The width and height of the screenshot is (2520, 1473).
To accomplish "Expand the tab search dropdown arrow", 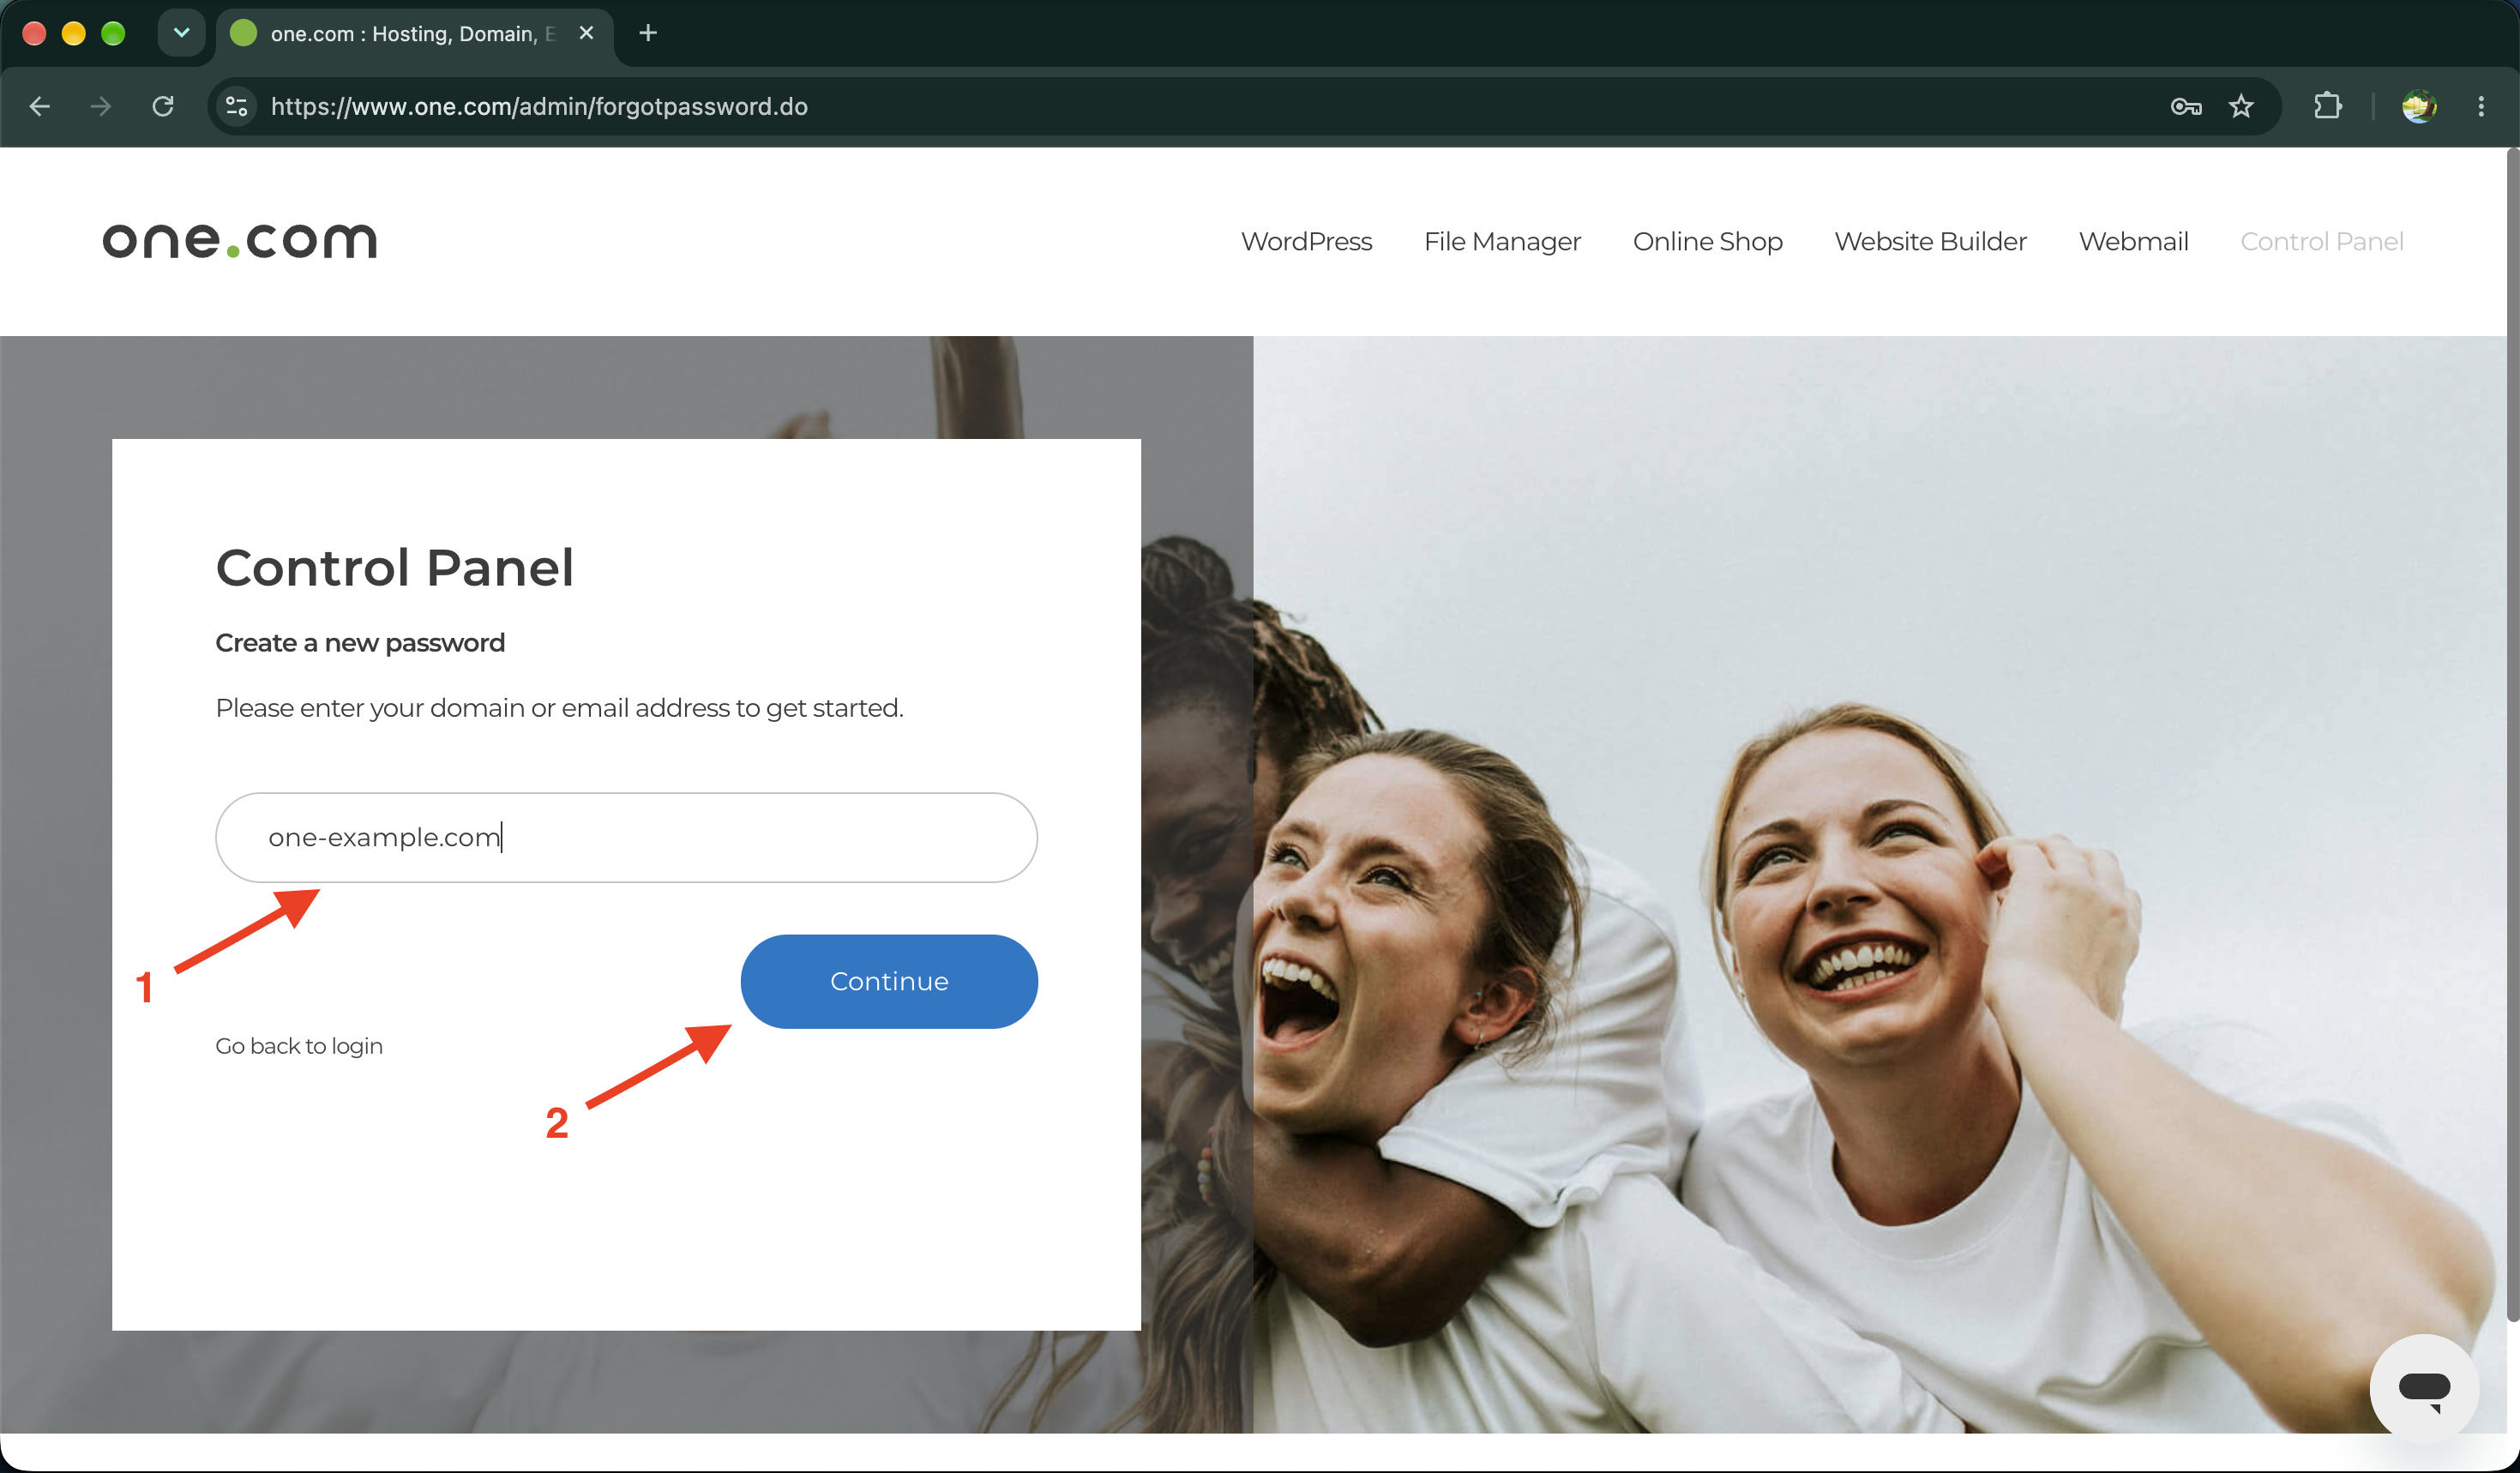I will [x=182, y=33].
